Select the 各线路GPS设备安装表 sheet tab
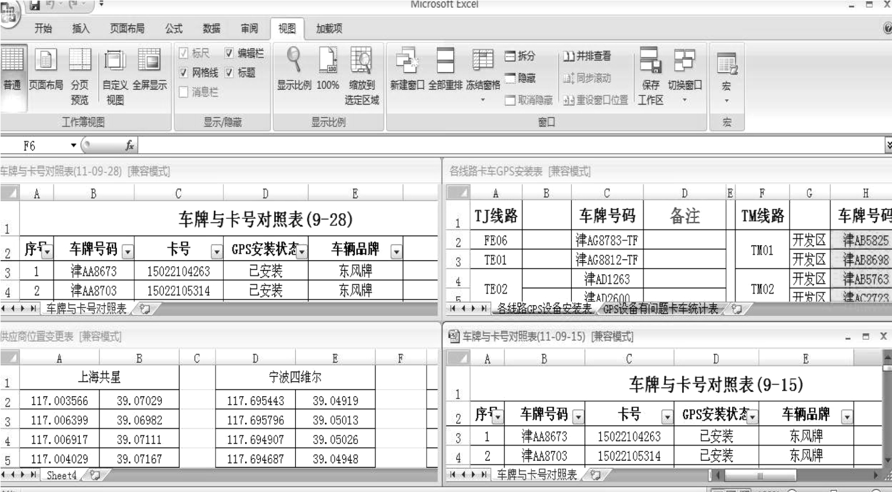Viewport: 892px width, 492px height. pos(544,309)
